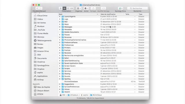The width and height of the screenshot is (185, 104).
Task: Expand the Spelling folder
Action: (60, 79)
